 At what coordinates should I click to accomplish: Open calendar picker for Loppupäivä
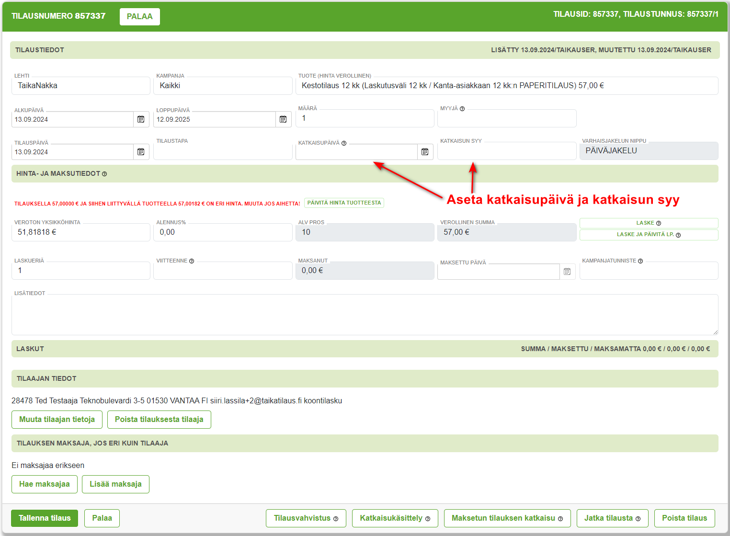[x=283, y=119]
